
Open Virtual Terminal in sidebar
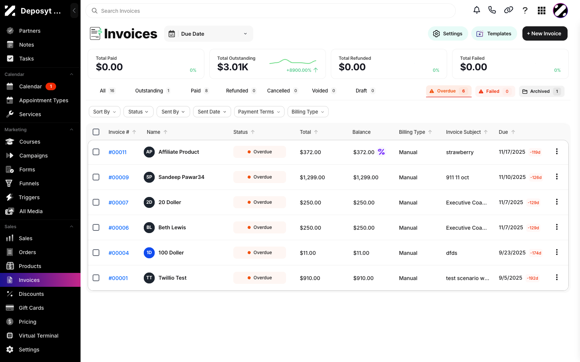38,336
